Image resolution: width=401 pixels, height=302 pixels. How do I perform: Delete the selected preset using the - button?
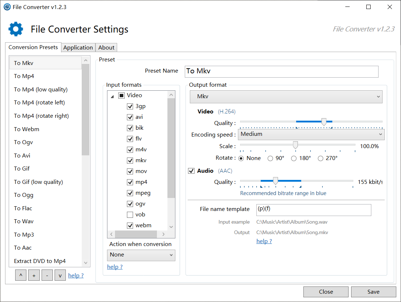pyautogui.click(x=47, y=275)
